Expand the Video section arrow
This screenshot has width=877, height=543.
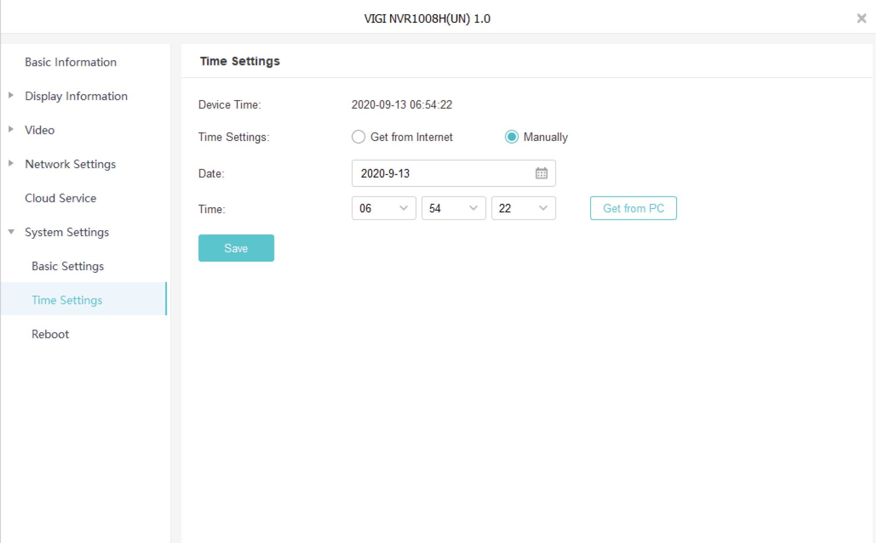[11, 129]
